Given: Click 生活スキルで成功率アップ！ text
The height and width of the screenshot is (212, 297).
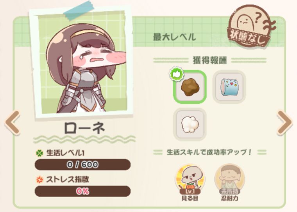Looking at the screenshot, I should click(x=209, y=152).
